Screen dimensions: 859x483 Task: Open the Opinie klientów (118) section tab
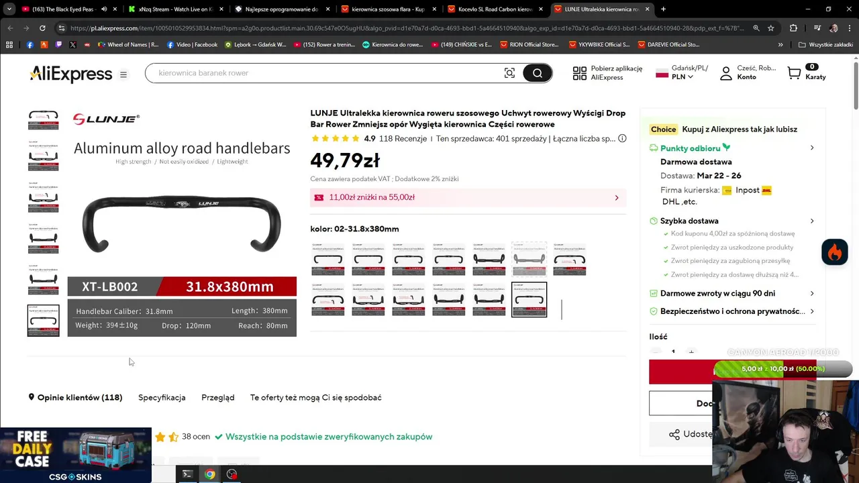pos(75,397)
